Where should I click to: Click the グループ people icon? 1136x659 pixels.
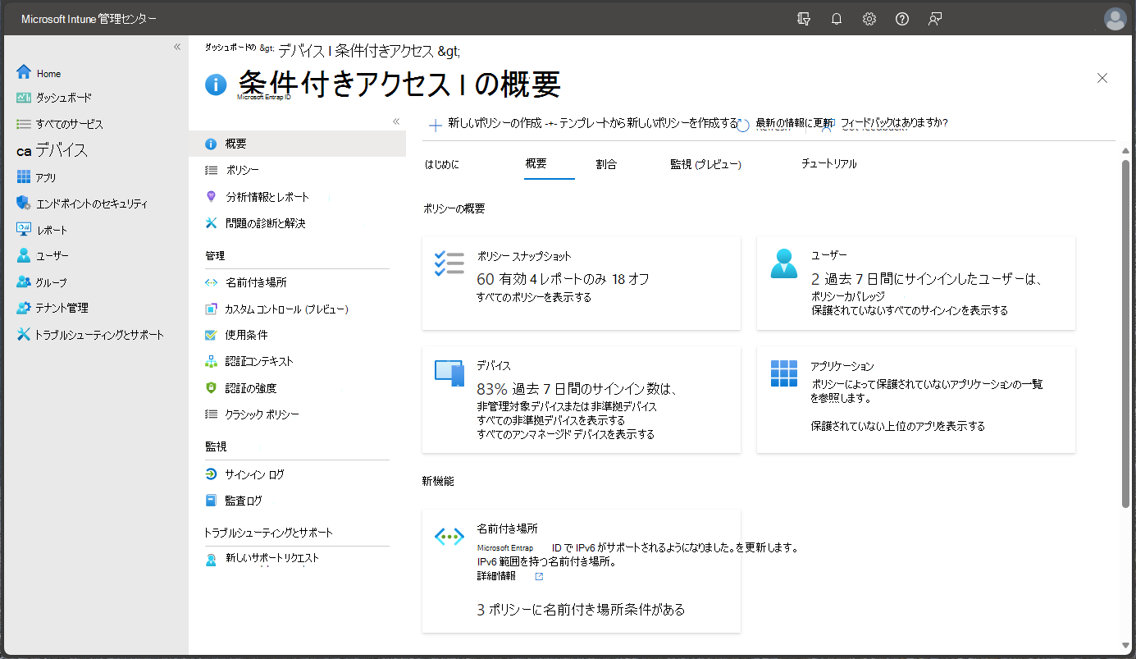tap(24, 281)
